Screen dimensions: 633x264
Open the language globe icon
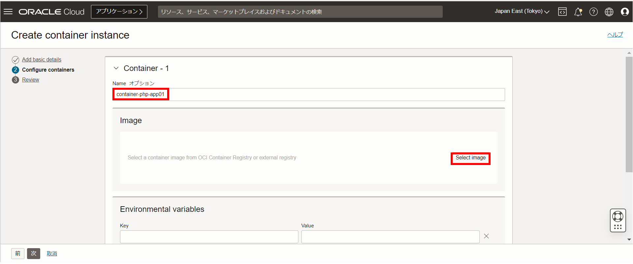609,12
